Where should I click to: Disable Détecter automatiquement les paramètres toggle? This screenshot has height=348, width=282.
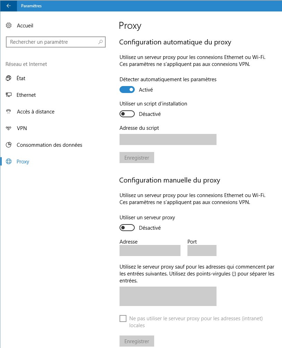(x=127, y=90)
